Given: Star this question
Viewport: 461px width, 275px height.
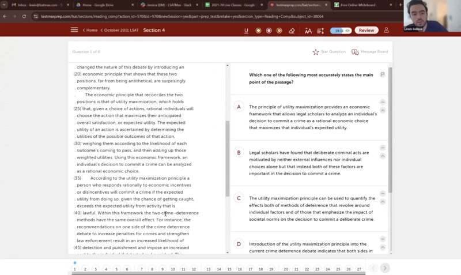Looking at the screenshot, I should (x=316, y=52).
